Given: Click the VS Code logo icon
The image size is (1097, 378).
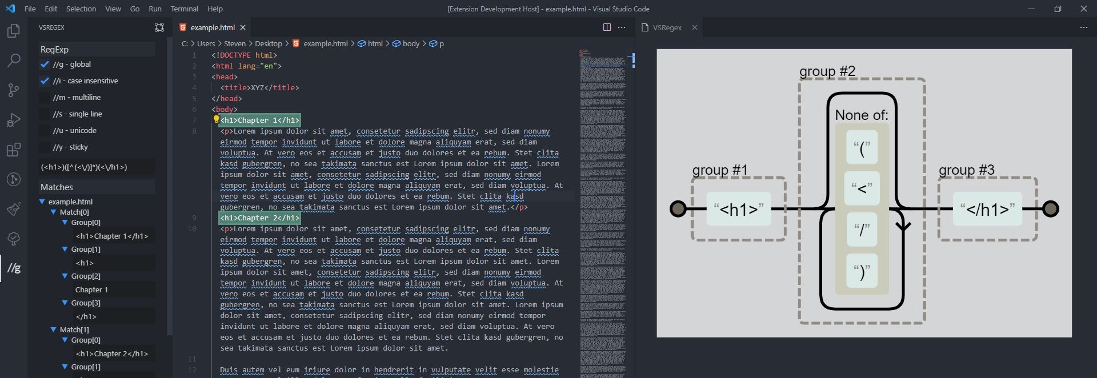Looking at the screenshot, I should pyautogui.click(x=10, y=9).
